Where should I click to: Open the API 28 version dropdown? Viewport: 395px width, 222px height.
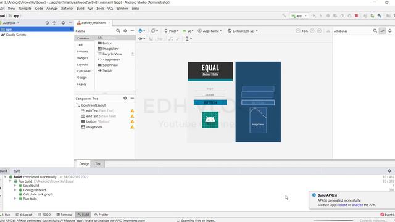(188, 31)
